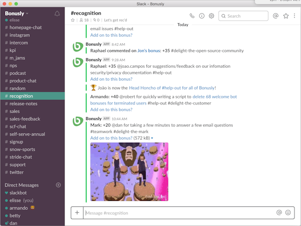
Task: View the 18 channel members
Action: tap(84, 20)
